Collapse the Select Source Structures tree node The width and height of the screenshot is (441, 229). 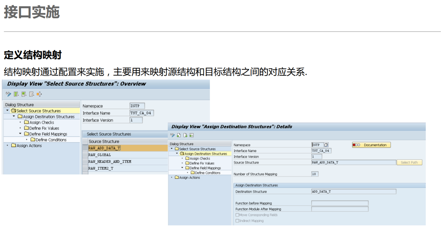pos(7,111)
